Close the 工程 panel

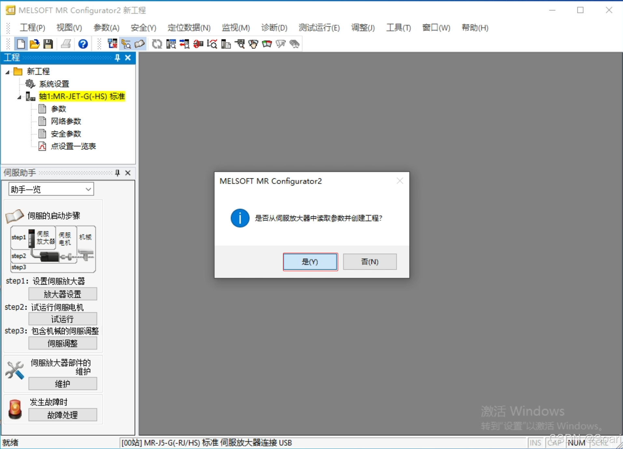(128, 58)
